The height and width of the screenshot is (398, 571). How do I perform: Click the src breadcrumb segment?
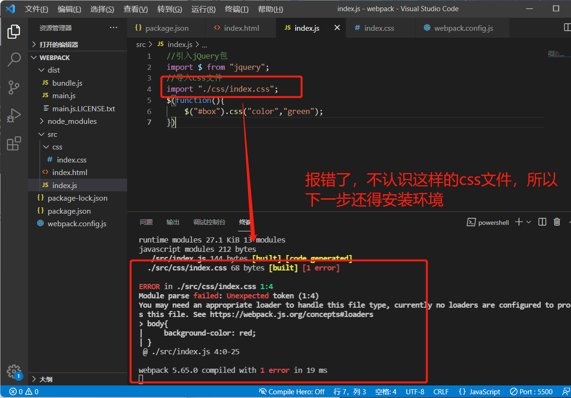[x=141, y=45]
